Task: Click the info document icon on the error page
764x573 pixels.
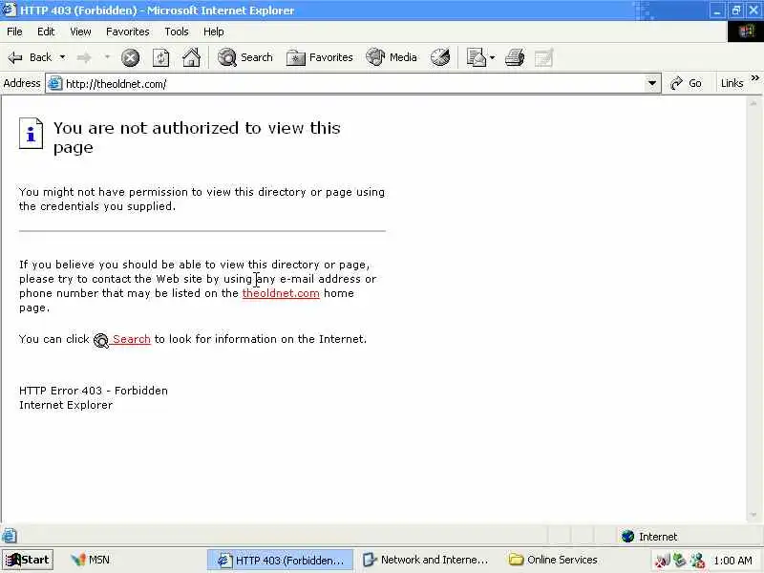Action: tap(31, 133)
